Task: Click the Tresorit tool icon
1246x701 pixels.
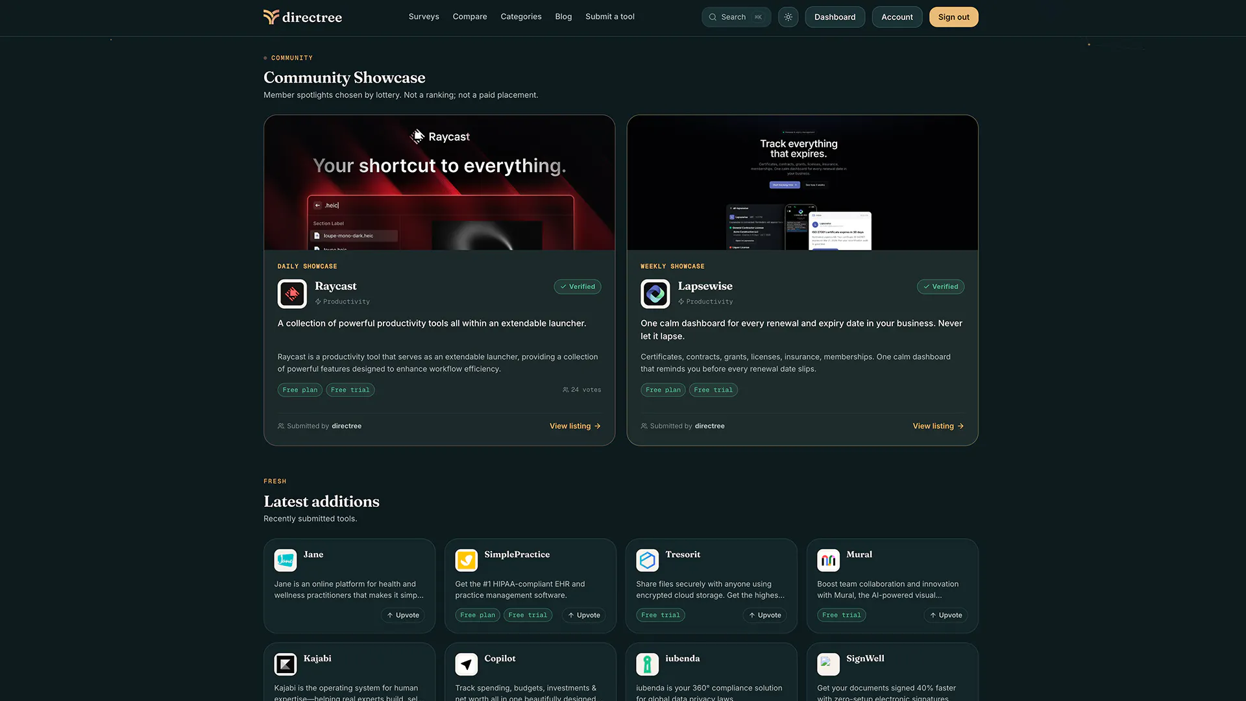Action: click(x=648, y=560)
